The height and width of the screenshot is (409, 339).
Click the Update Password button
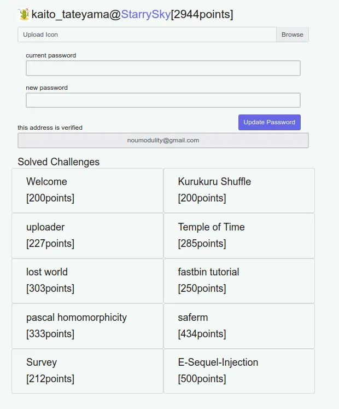tap(269, 122)
